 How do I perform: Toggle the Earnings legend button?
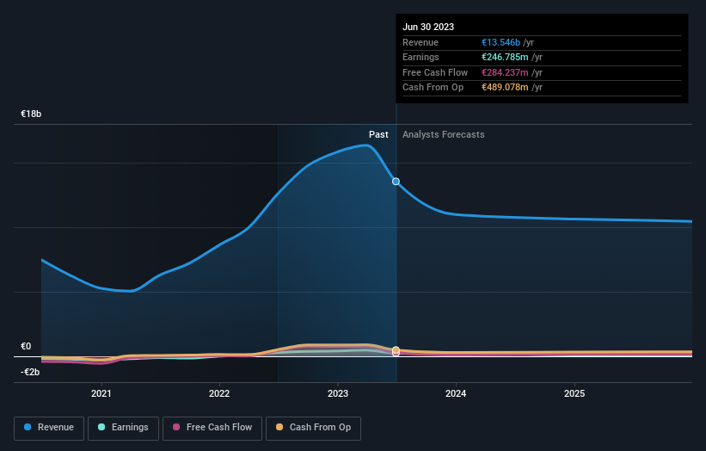coord(123,428)
